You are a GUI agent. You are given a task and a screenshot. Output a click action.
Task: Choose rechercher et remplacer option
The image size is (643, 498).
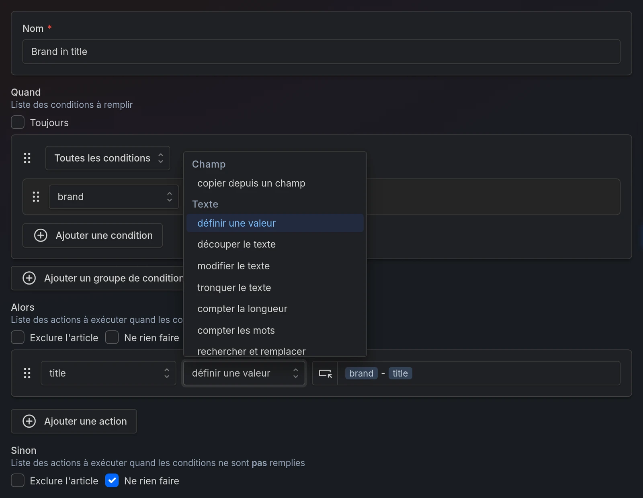coord(275,350)
